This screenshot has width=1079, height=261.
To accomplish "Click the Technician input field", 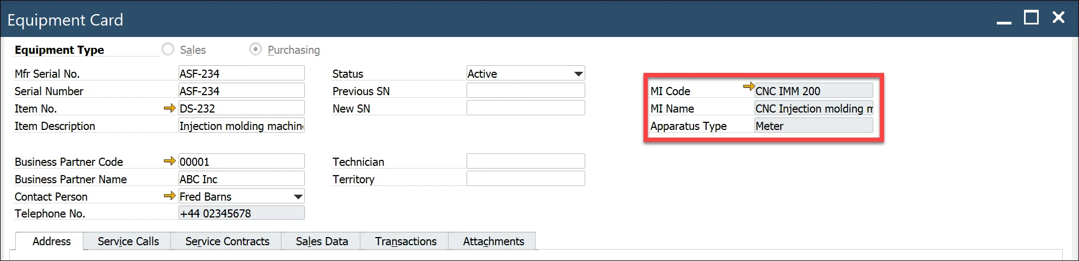I will [525, 161].
